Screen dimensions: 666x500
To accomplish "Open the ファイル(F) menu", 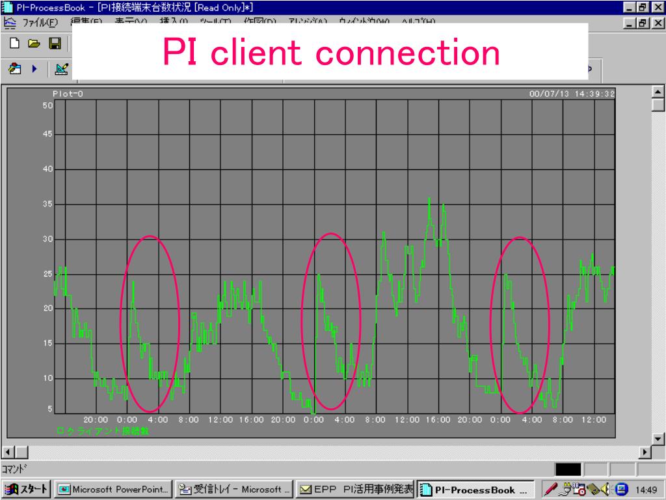I will click(40, 23).
